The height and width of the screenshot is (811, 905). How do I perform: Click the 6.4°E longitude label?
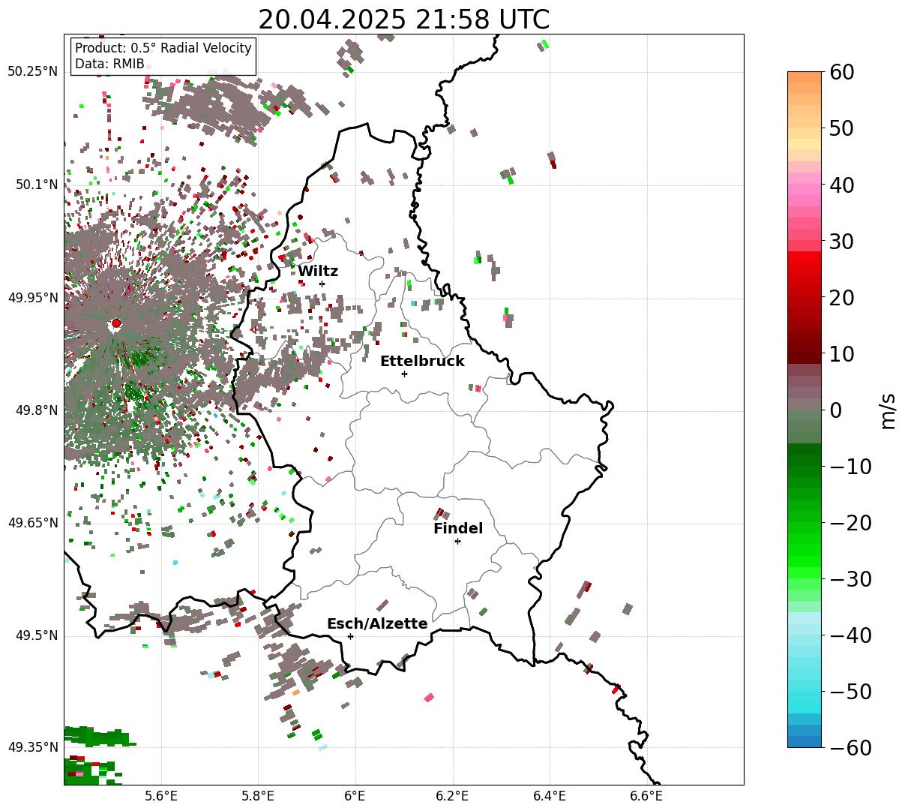pyautogui.click(x=549, y=796)
